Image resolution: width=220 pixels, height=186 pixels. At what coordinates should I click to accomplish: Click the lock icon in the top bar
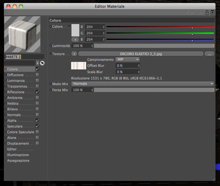[207, 13]
